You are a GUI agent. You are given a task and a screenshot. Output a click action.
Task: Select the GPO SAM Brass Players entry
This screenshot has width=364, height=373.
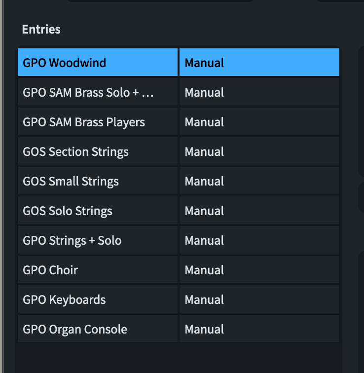pyautogui.click(x=97, y=122)
